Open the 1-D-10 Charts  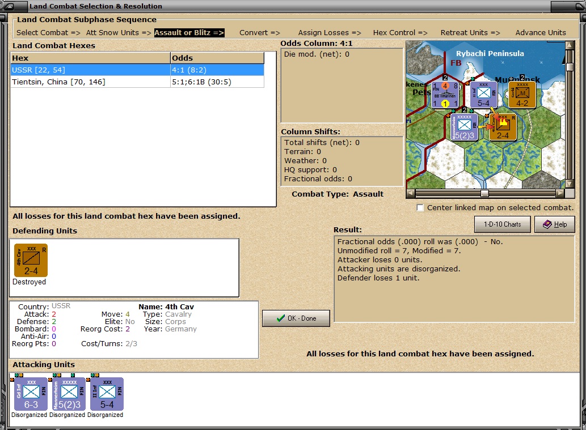502,224
